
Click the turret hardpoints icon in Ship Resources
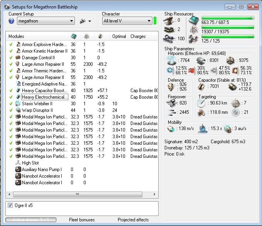169,20
